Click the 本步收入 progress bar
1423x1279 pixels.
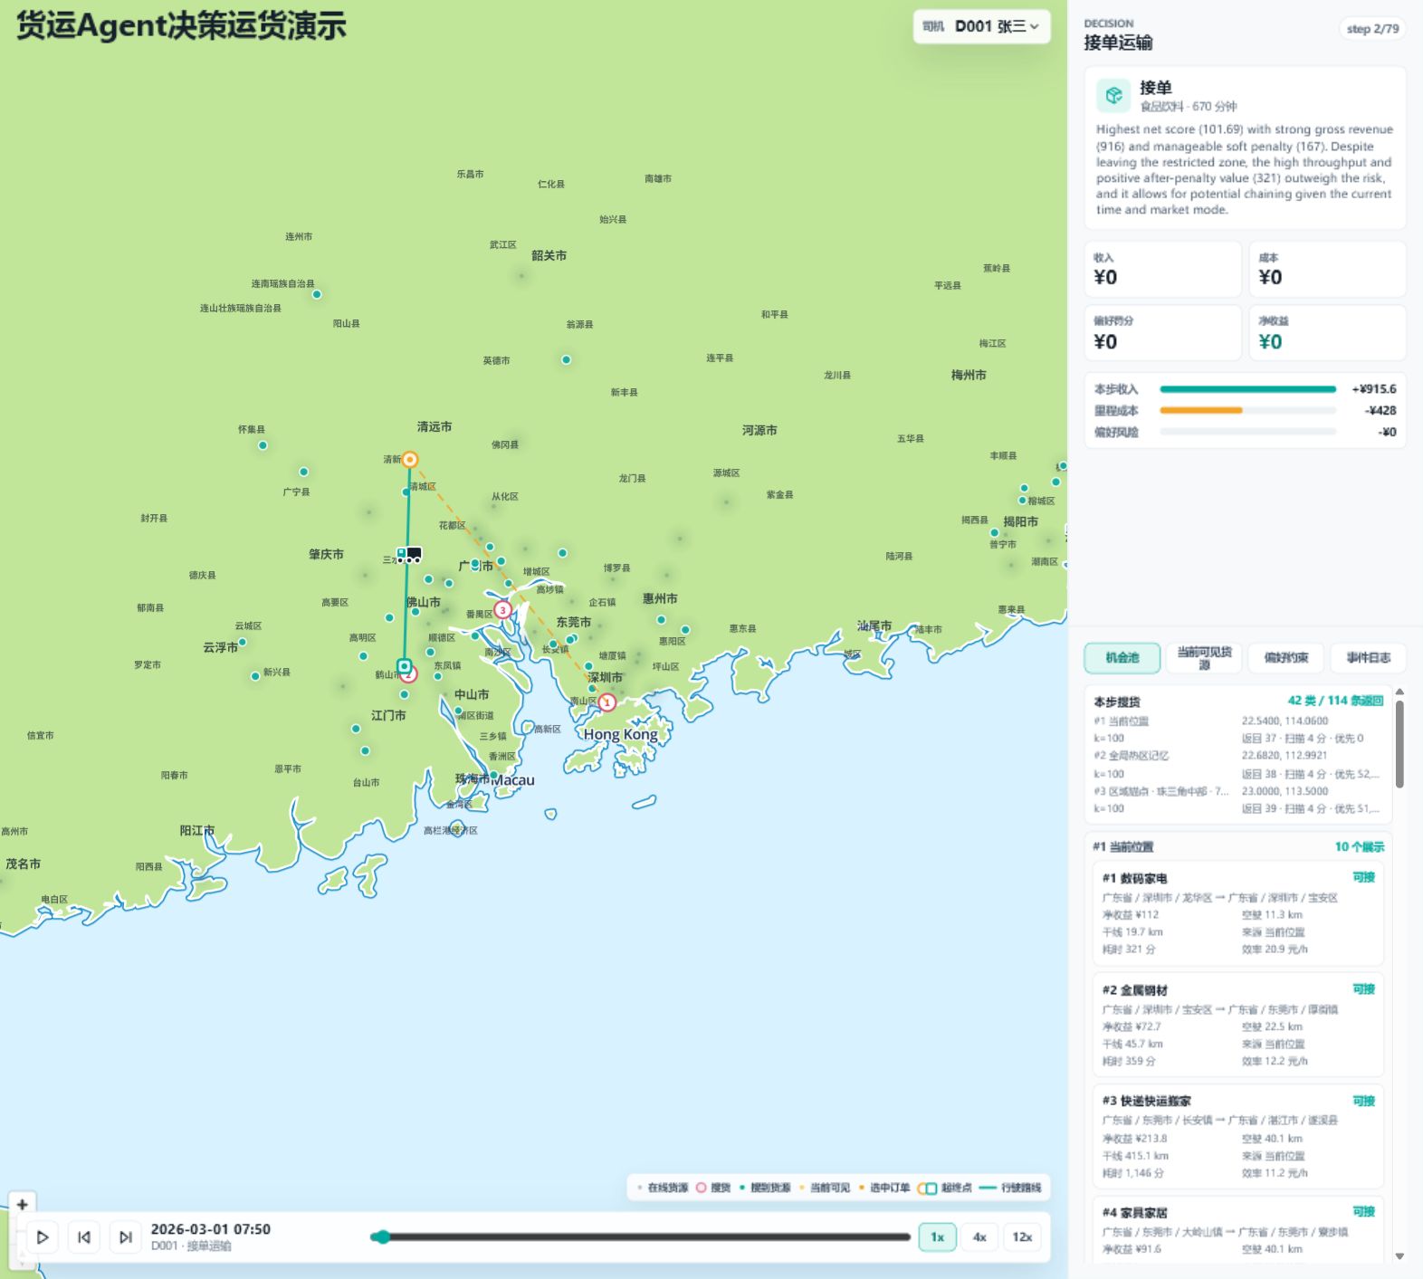pyautogui.click(x=1247, y=389)
